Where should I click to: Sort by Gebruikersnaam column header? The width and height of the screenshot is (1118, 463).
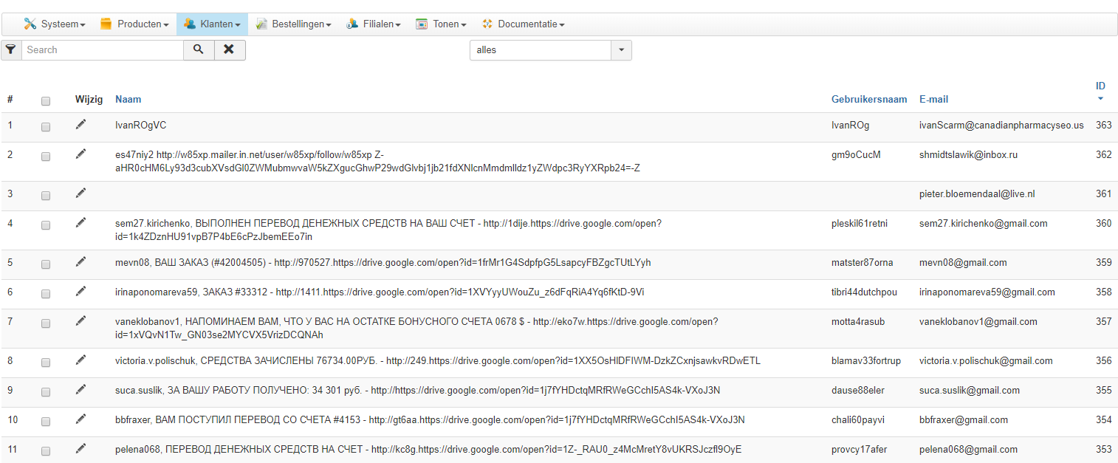click(869, 99)
